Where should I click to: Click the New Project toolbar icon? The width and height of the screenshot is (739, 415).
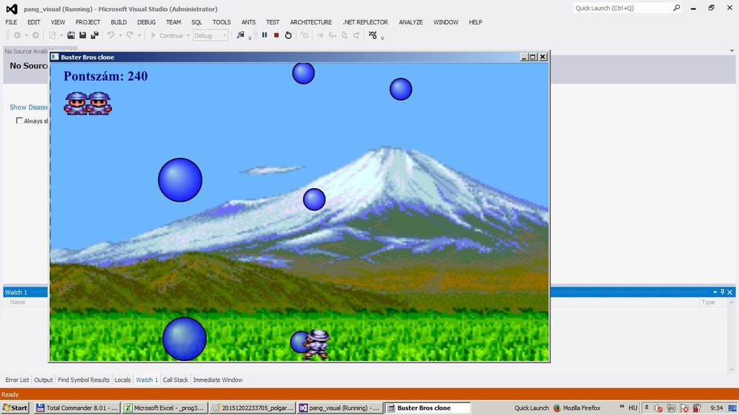click(52, 35)
